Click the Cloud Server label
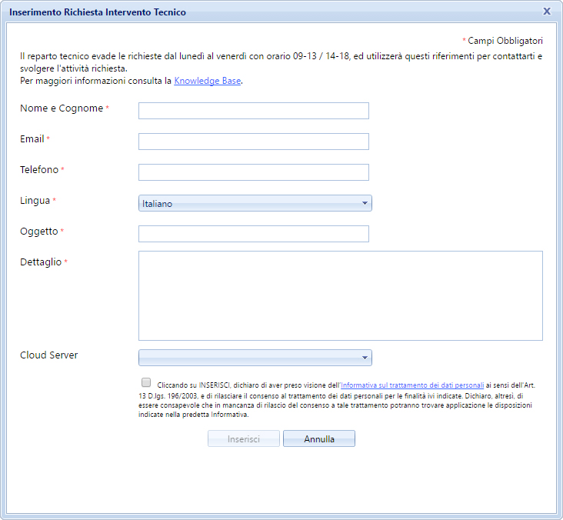The image size is (563, 520). click(x=48, y=355)
